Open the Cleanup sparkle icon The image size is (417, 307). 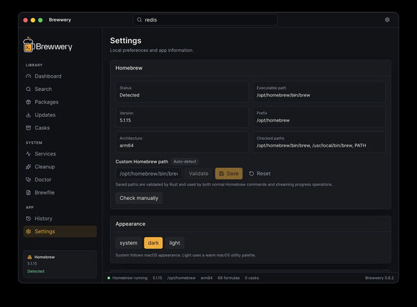28,167
